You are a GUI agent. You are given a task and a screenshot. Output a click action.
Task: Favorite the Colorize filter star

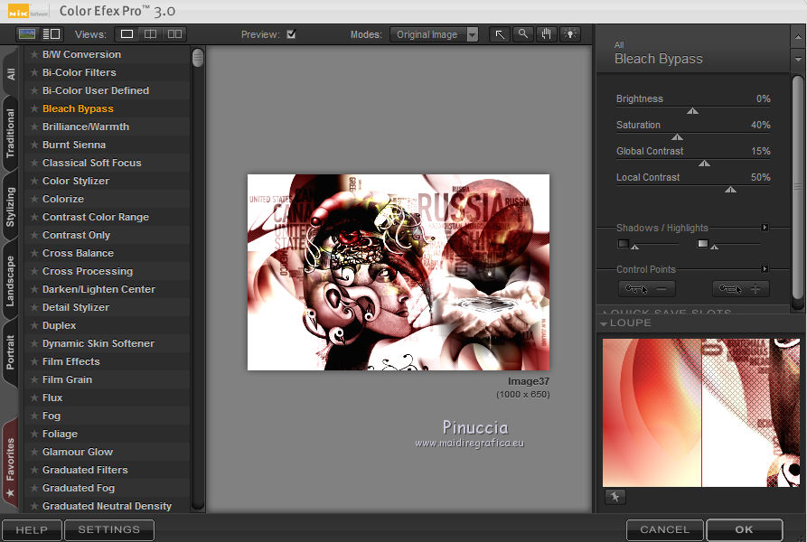pos(34,199)
